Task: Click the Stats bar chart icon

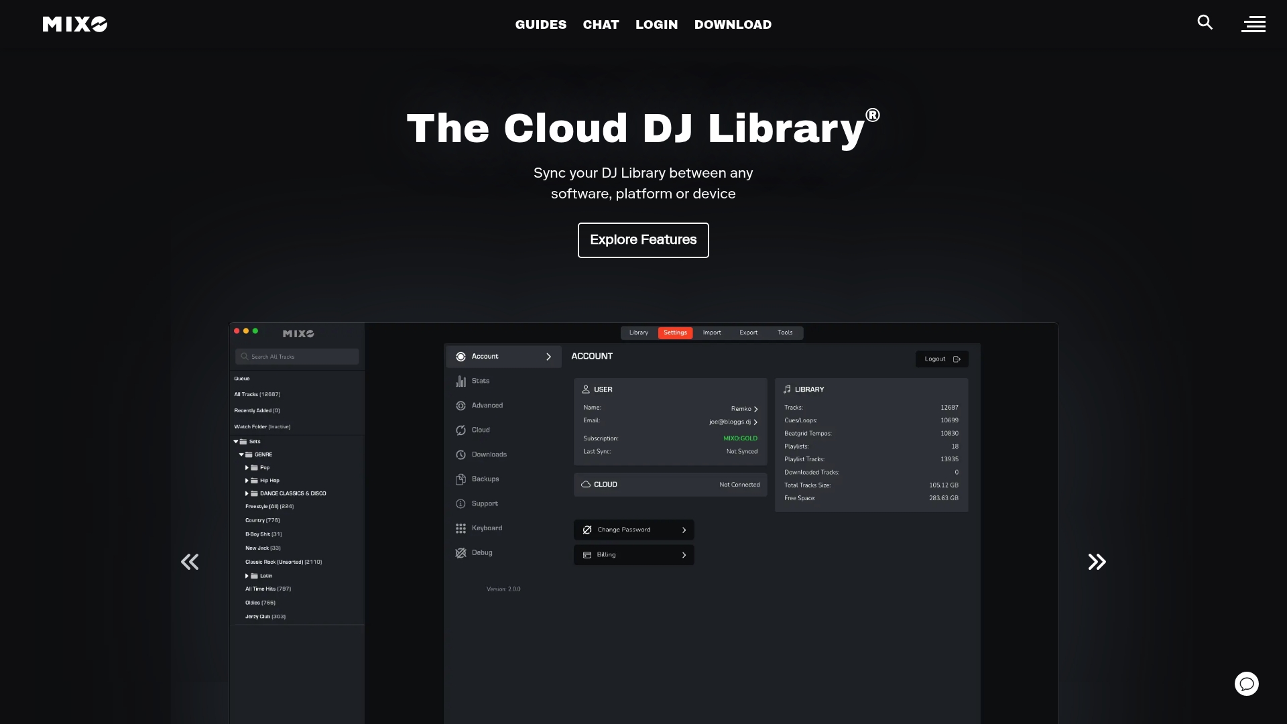Action: (461, 381)
